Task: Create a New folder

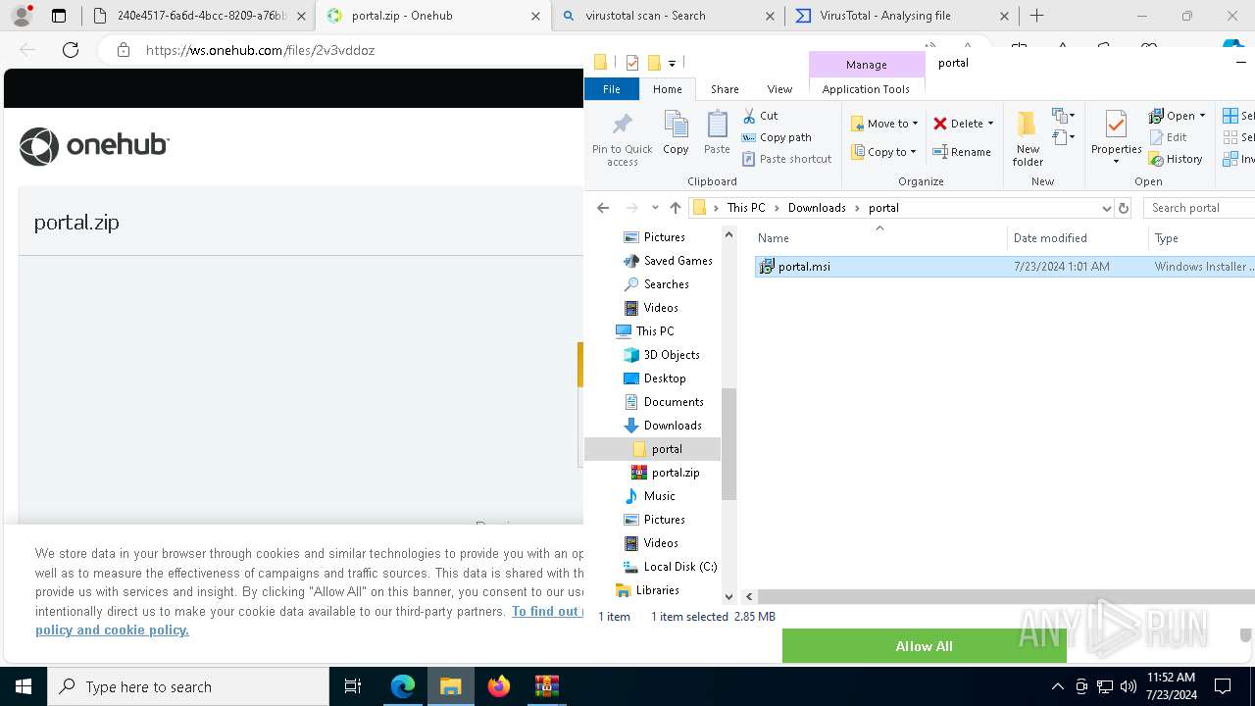Action: pyautogui.click(x=1028, y=138)
